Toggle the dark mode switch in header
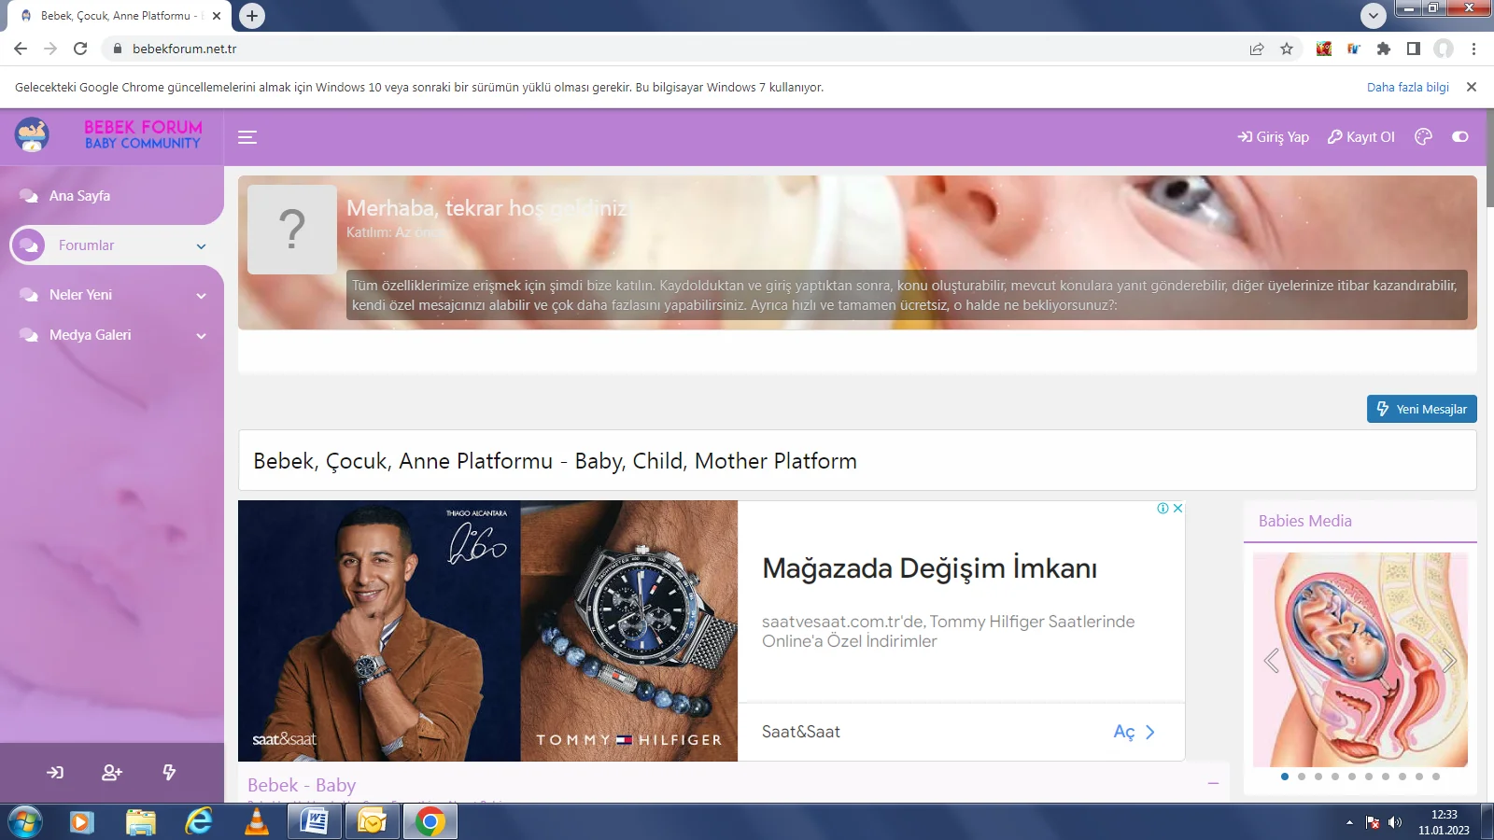The height and width of the screenshot is (840, 1494). click(1460, 136)
